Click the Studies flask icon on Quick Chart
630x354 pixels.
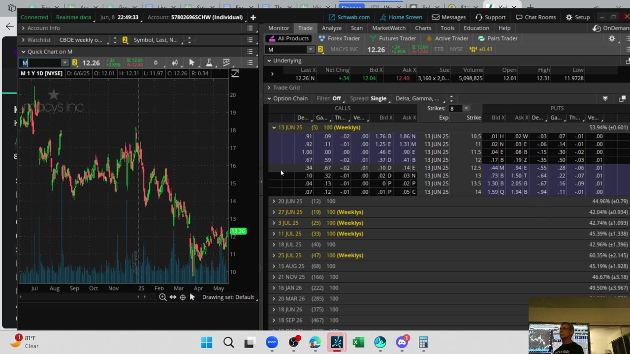point(209,63)
